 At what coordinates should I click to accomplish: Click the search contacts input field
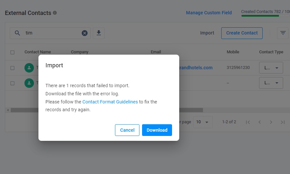[x=52, y=33]
